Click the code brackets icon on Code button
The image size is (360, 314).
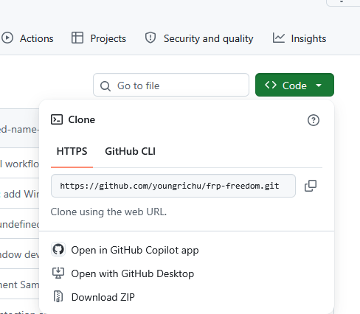click(x=271, y=85)
